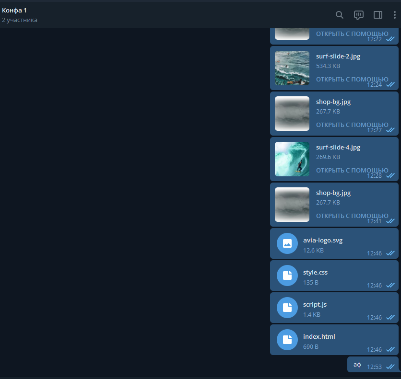This screenshot has width=401, height=379.
Task: Click the 12.6 KB file size text
Action: coord(313,251)
